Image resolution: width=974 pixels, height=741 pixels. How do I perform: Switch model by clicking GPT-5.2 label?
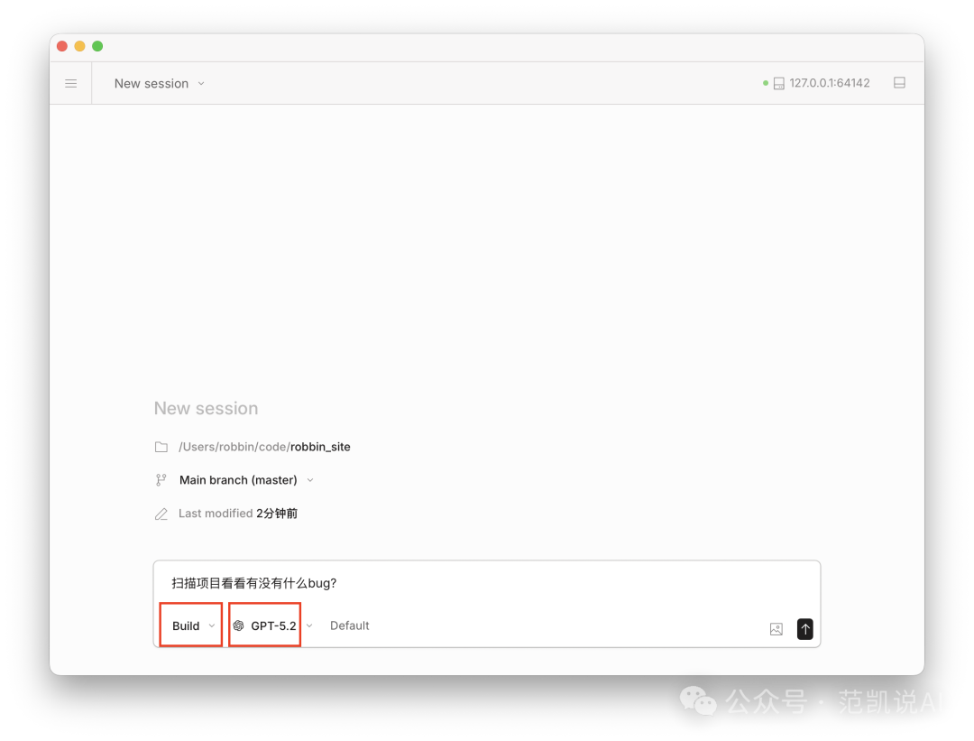pyautogui.click(x=272, y=625)
